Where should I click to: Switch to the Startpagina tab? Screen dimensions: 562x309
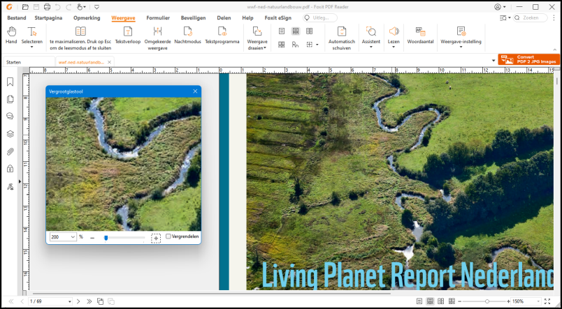coord(48,18)
